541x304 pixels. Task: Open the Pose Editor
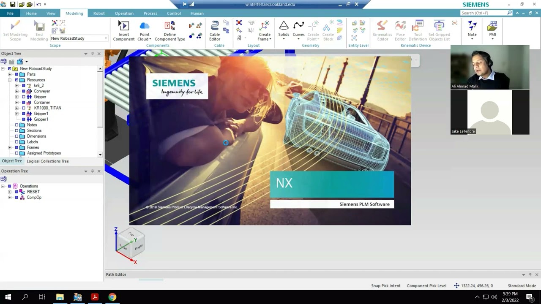400,30
